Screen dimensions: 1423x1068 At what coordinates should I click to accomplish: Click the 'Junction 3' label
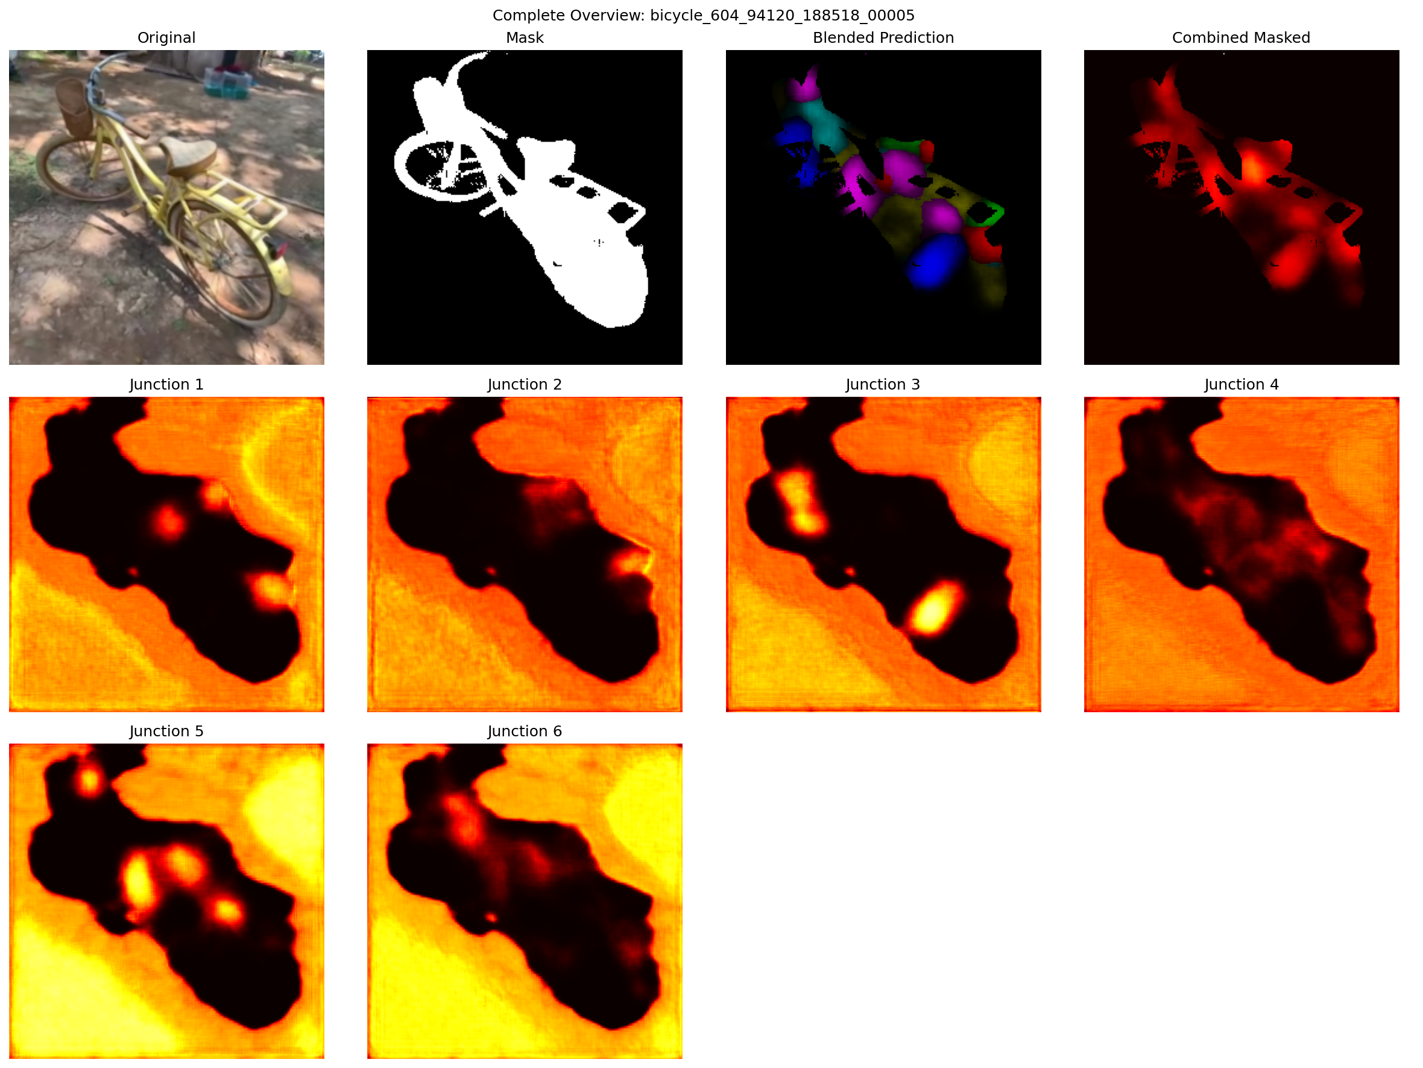883,385
